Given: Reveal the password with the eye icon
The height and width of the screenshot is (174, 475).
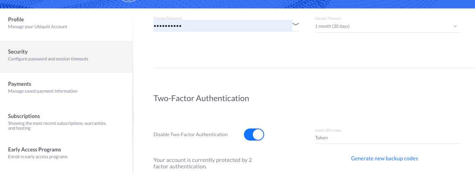Looking at the screenshot, I should pyautogui.click(x=295, y=24).
